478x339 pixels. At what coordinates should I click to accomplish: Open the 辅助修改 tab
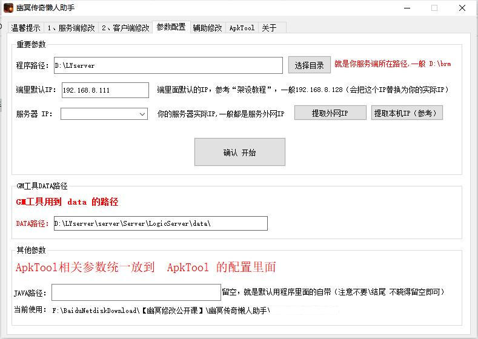click(207, 28)
